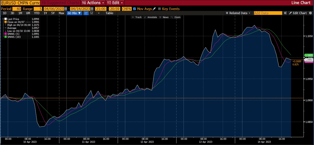Click the green 1.1005 axis price tag
314x145 pixels.
pyautogui.click(x=308, y=55)
